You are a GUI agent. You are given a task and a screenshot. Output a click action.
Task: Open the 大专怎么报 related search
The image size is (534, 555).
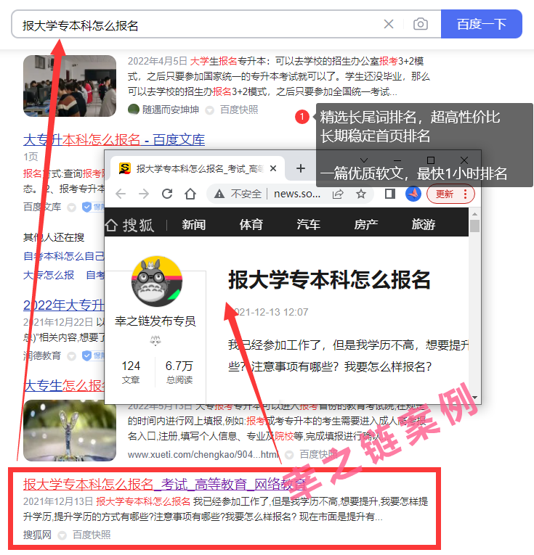coord(49,275)
